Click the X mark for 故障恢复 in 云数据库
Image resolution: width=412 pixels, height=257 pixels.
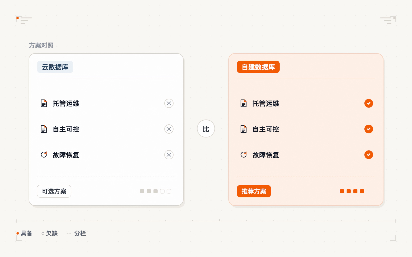[x=169, y=155]
